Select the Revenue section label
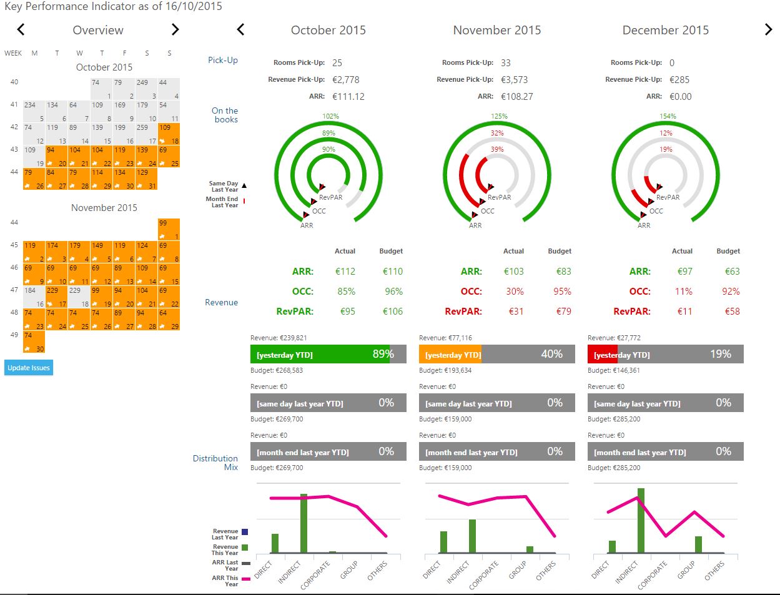Viewport: 780px width, 595px height. pyautogui.click(x=221, y=302)
